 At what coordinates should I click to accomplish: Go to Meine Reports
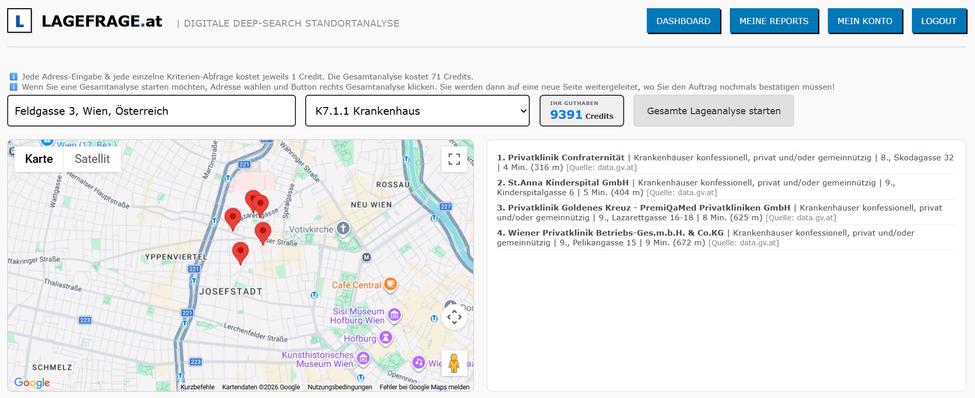pos(773,21)
